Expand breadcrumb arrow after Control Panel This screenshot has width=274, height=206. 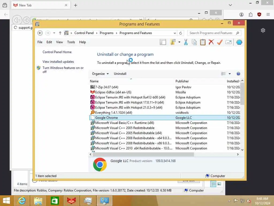click(97, 33)
